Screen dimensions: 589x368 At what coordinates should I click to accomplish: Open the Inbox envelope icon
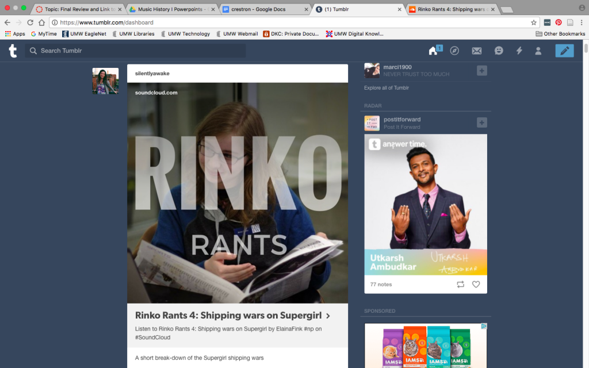point(477,51)
